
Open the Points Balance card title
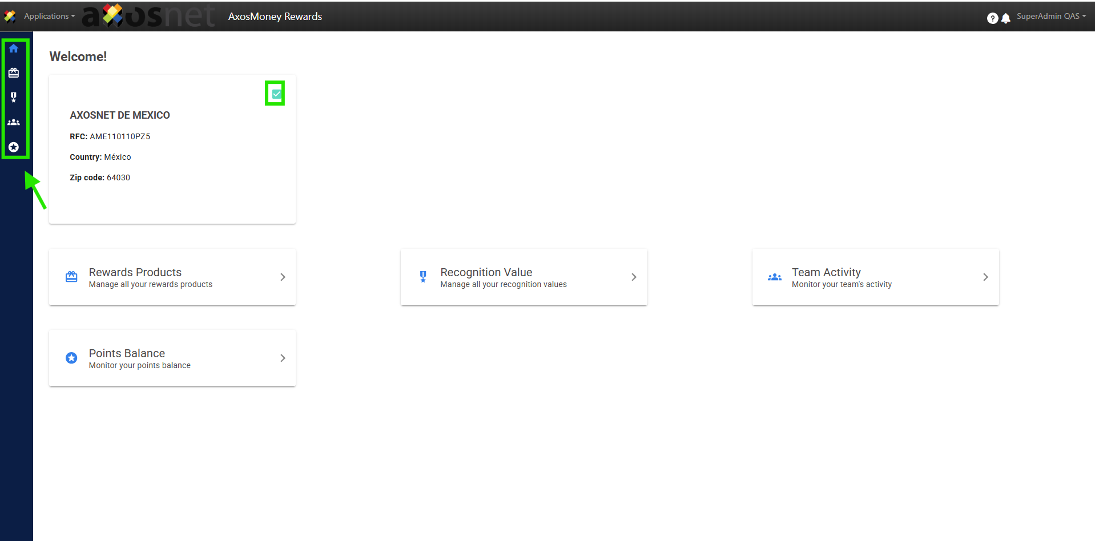coord(127,353)
